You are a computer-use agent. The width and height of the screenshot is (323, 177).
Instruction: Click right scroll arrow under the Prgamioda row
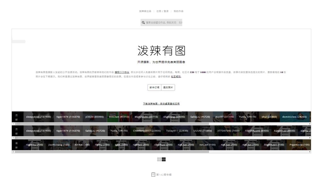click(x=310, y=152)
